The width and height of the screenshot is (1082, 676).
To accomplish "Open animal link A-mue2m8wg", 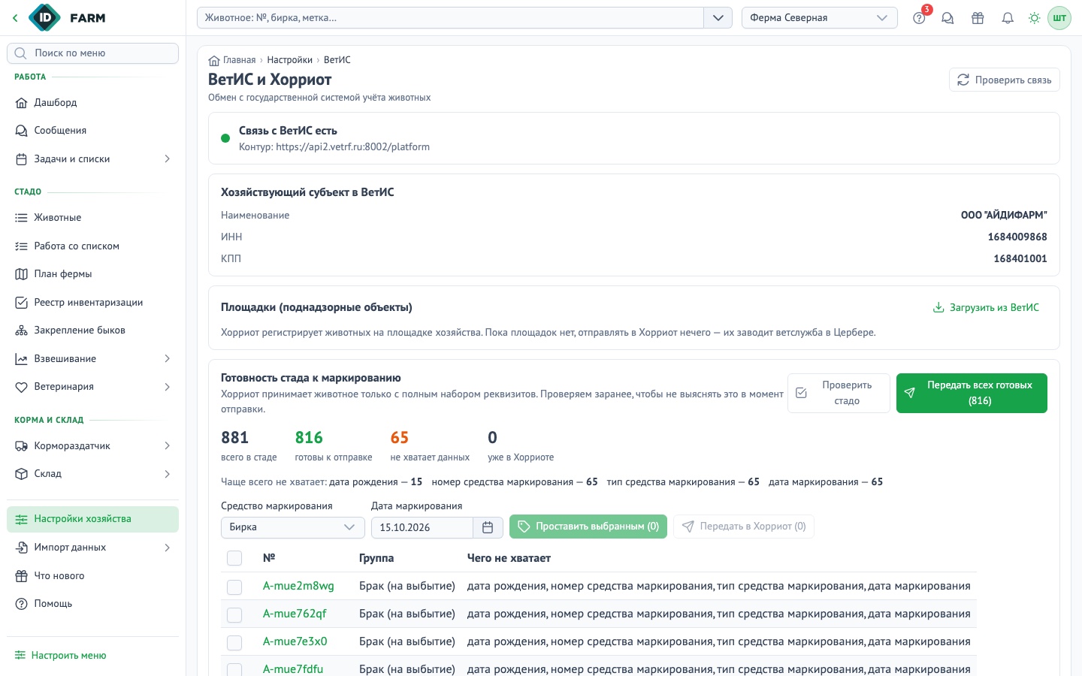I will pyautogui.click(x=298, y=586).
